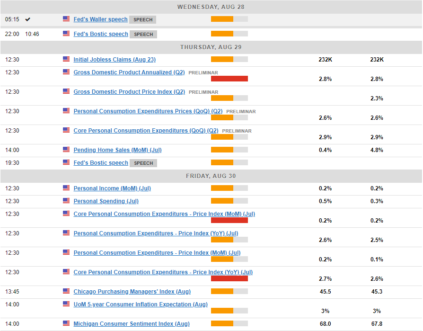423x331 pixels.
Task: Toggle the checkmark next to the 05:15 event
Action: 27,19
